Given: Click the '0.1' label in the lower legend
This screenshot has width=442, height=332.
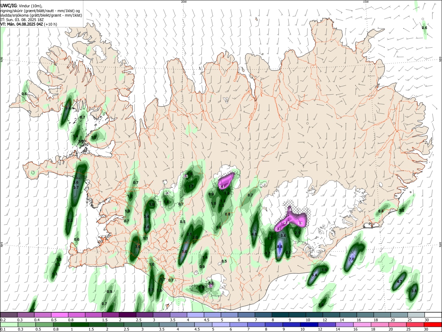Looking at the screenshot, I should [x=3, y=329].
